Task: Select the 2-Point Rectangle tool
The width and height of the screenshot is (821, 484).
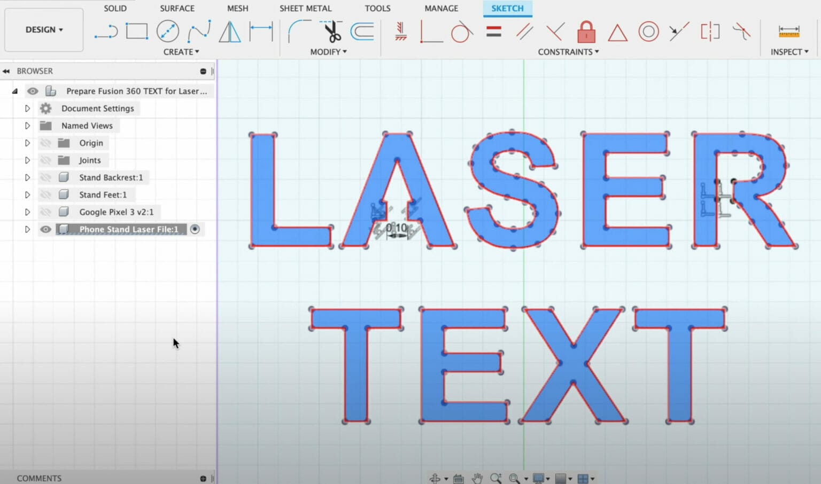Action: tap(137, 31)
